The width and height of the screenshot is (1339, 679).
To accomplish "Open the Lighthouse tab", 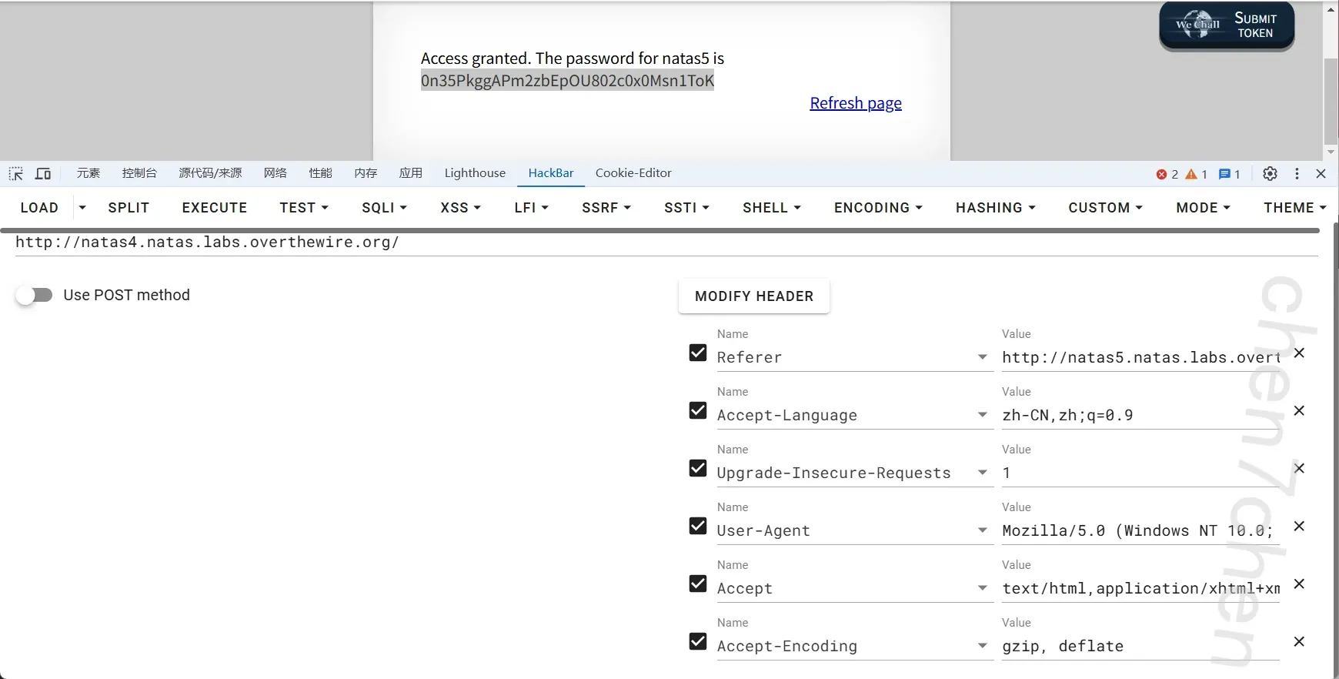I will point(475,173).
